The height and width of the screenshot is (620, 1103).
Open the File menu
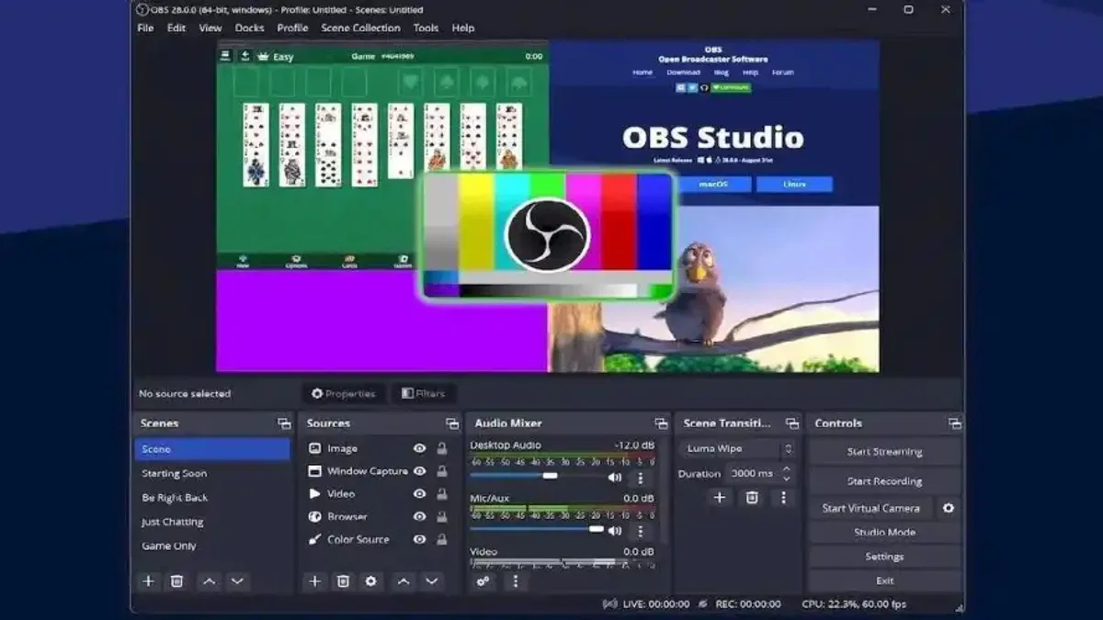click(145, 28)
